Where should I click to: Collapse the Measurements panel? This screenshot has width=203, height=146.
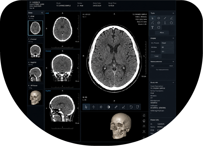pos(173,62)
